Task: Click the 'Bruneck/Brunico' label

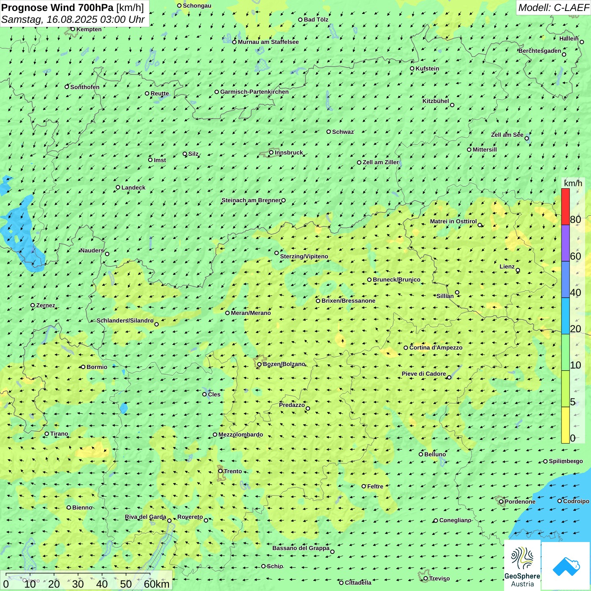Action: tap(396, 279)
